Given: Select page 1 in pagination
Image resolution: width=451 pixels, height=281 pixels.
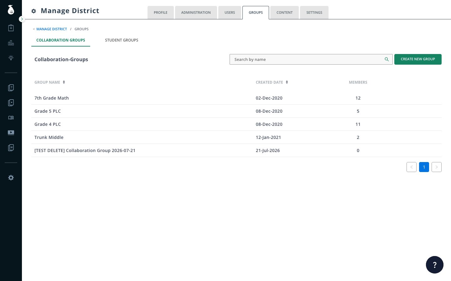Looking at the screenshot, I should point(424,167).
